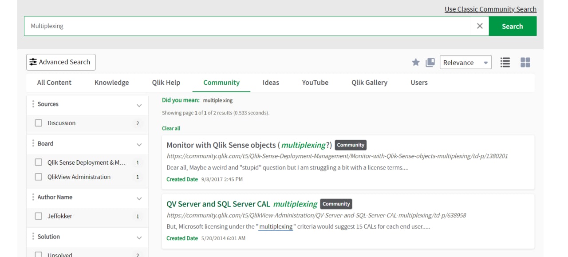Open the Relevance sort dropdown
Image resolution: width=568 pixels, height=257 pixels.
465,63
